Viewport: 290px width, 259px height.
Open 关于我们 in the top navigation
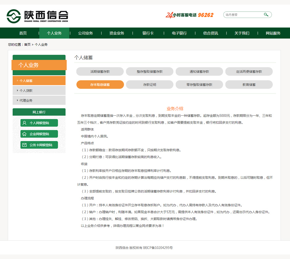242,33
